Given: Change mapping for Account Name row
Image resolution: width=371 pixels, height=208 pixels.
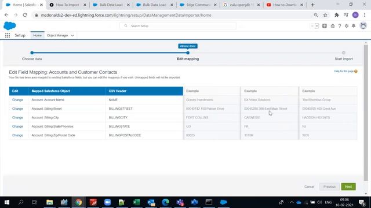Looking at the screenshot, I should 17,100.
